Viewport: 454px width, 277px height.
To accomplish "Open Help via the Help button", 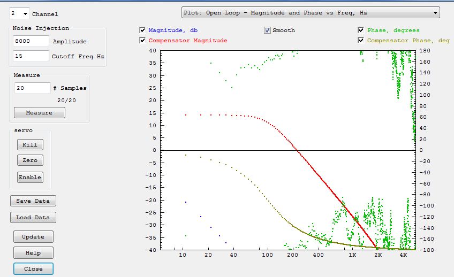I will (33, 252).
